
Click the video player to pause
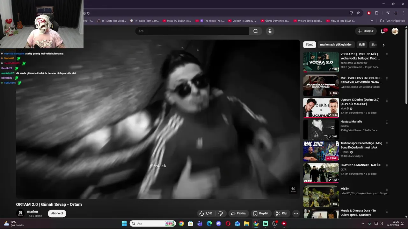158,119
